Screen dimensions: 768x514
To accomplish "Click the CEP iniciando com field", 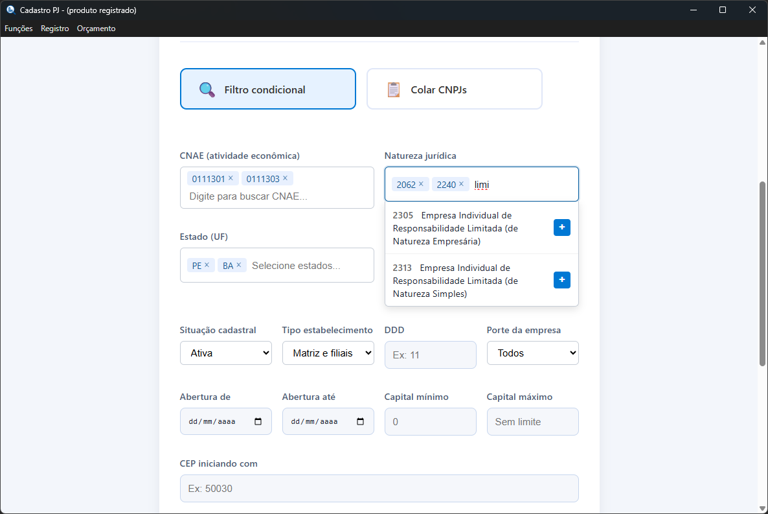I will click(x=379, y=489).
